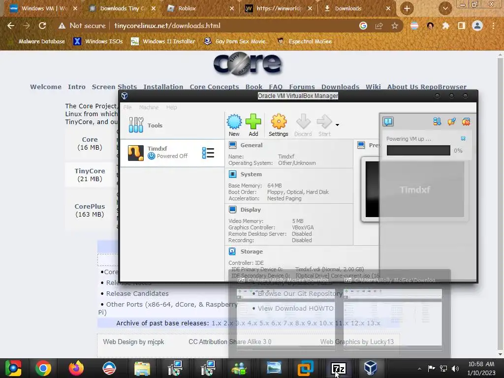Screen dimensions: 504x378
Task: Reload the tinycorelinux page
Action: (42, 26)
